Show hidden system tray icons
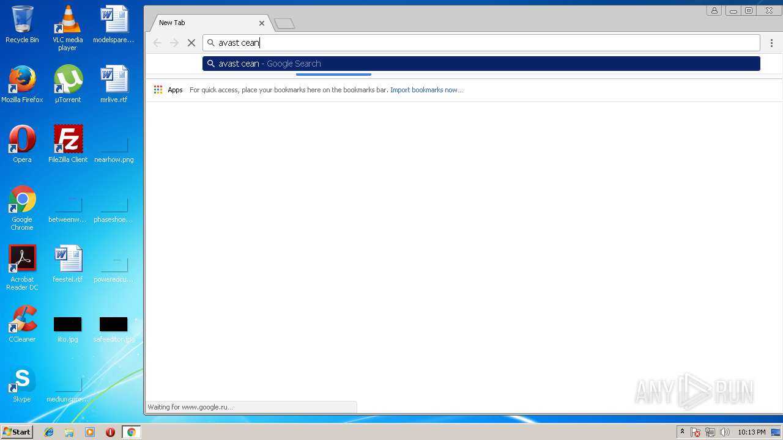Image resolution: width=783 pixels, height=440 pixels. click(x=682, y=432)
